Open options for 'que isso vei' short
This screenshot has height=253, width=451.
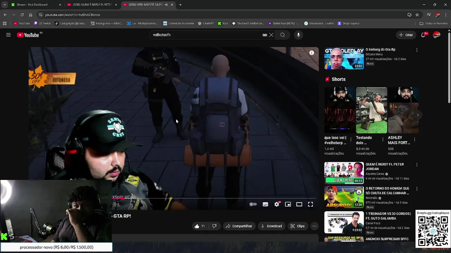(351, 140)
